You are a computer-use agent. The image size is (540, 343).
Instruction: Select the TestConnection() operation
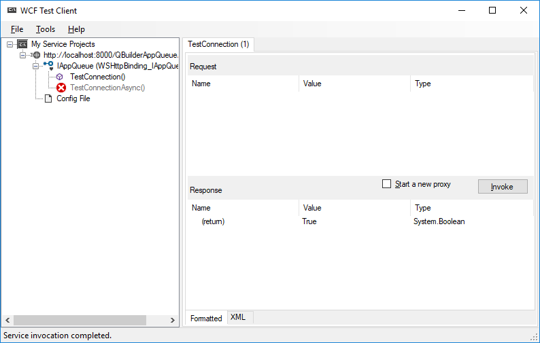click(x=98, y=77)
